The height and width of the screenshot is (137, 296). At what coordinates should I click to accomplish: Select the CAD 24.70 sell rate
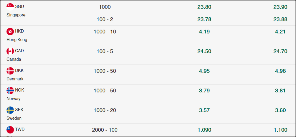[x=280, y=51]
